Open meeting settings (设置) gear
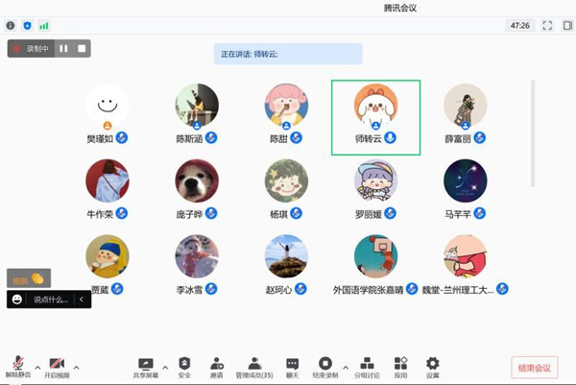 (433, 365)
